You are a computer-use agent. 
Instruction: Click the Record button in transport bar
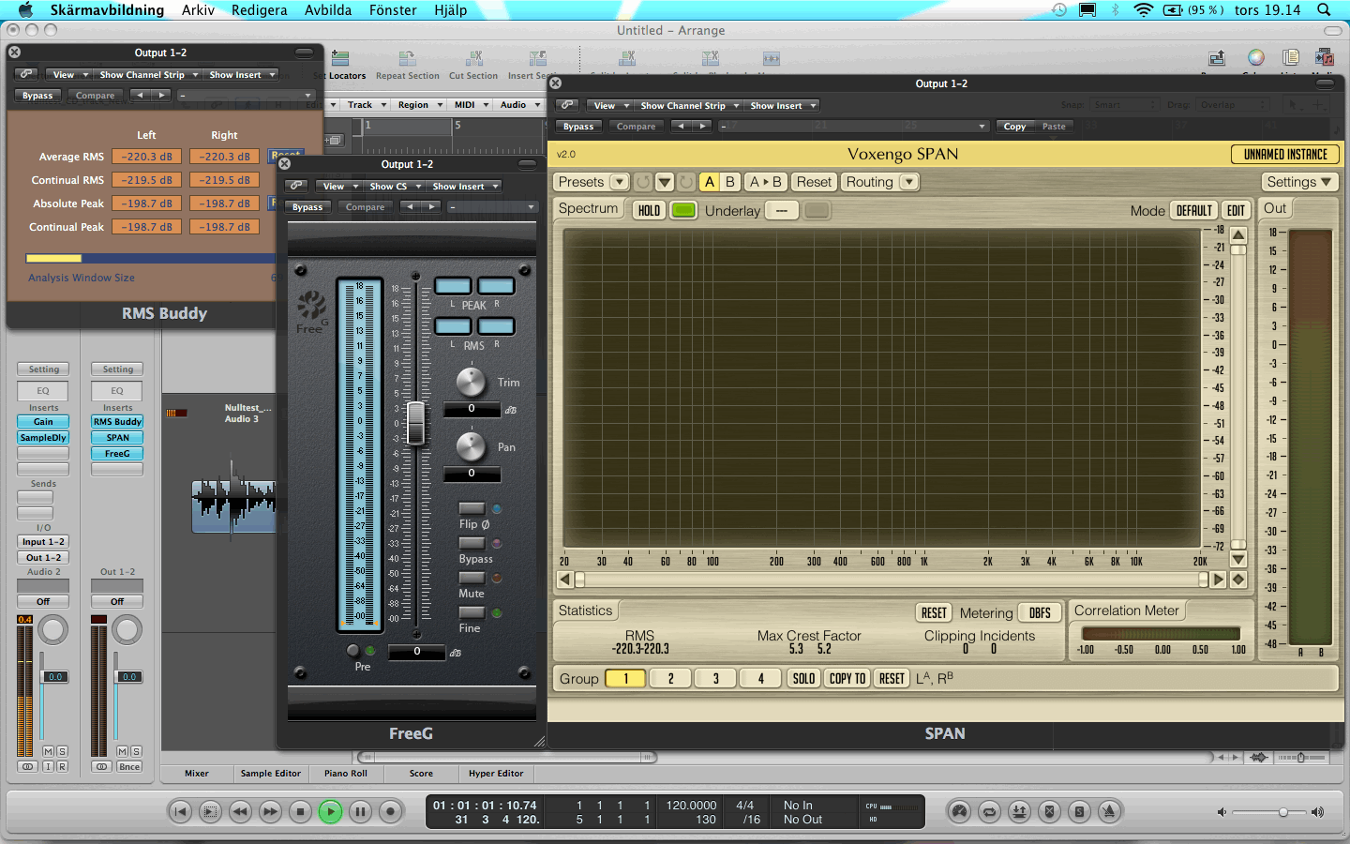(390, 811)
